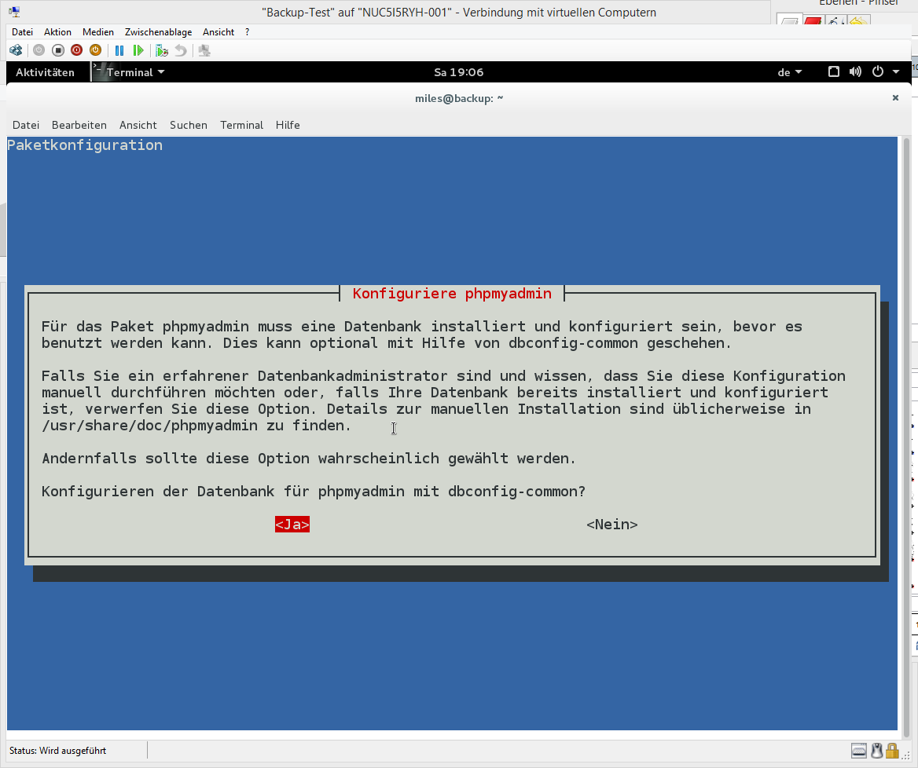Click the '/usr/share/doc/phpmyadmin' path text
Viewport: 918px width, 768px height.
coord(150,426)
